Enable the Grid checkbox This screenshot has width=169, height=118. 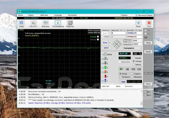pyautogui.click(x=120, y=82)
